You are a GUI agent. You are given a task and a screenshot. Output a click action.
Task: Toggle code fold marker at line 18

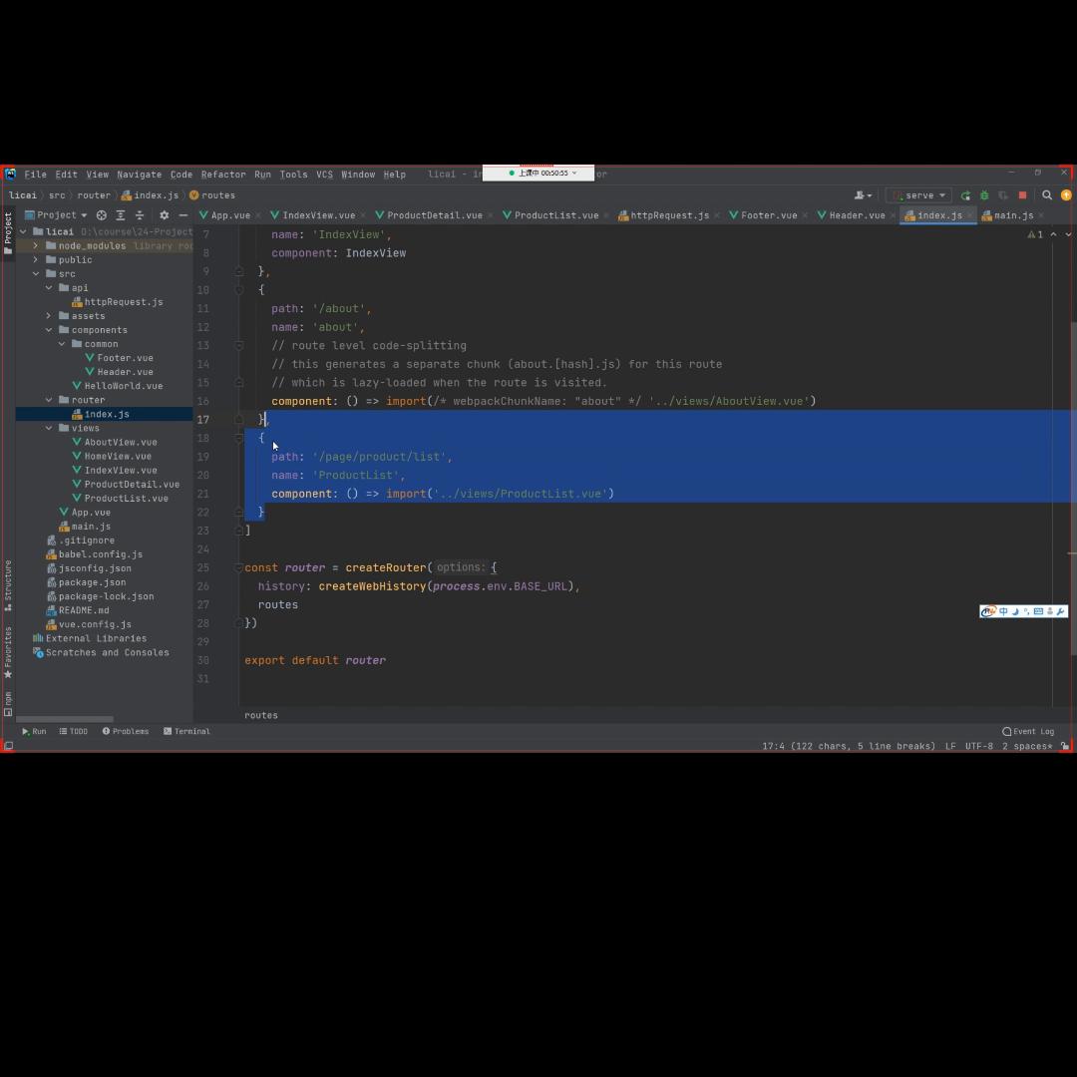pos(239,438)
